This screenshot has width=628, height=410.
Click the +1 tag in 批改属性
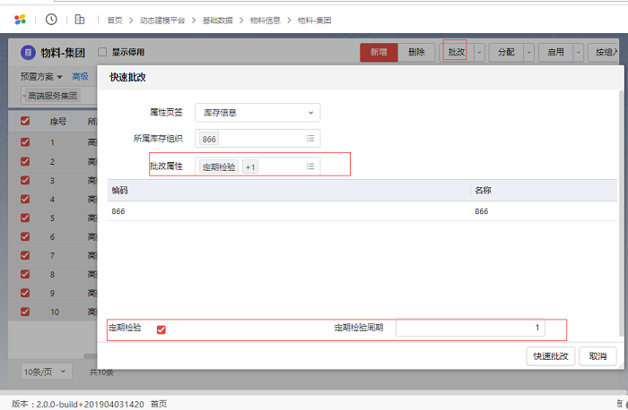coord(250,167)
